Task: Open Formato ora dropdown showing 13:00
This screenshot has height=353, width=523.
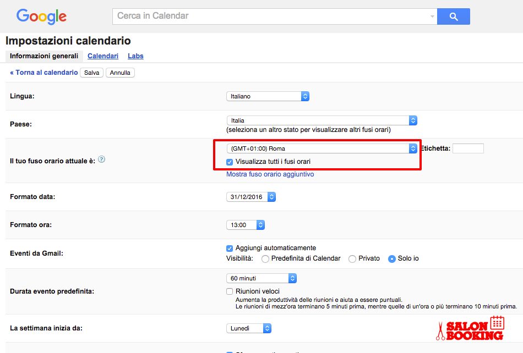Action: click(x=246, y=225)
